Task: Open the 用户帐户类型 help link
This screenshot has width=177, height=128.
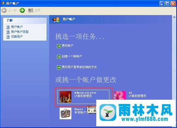Action: (x=20, y=32)
